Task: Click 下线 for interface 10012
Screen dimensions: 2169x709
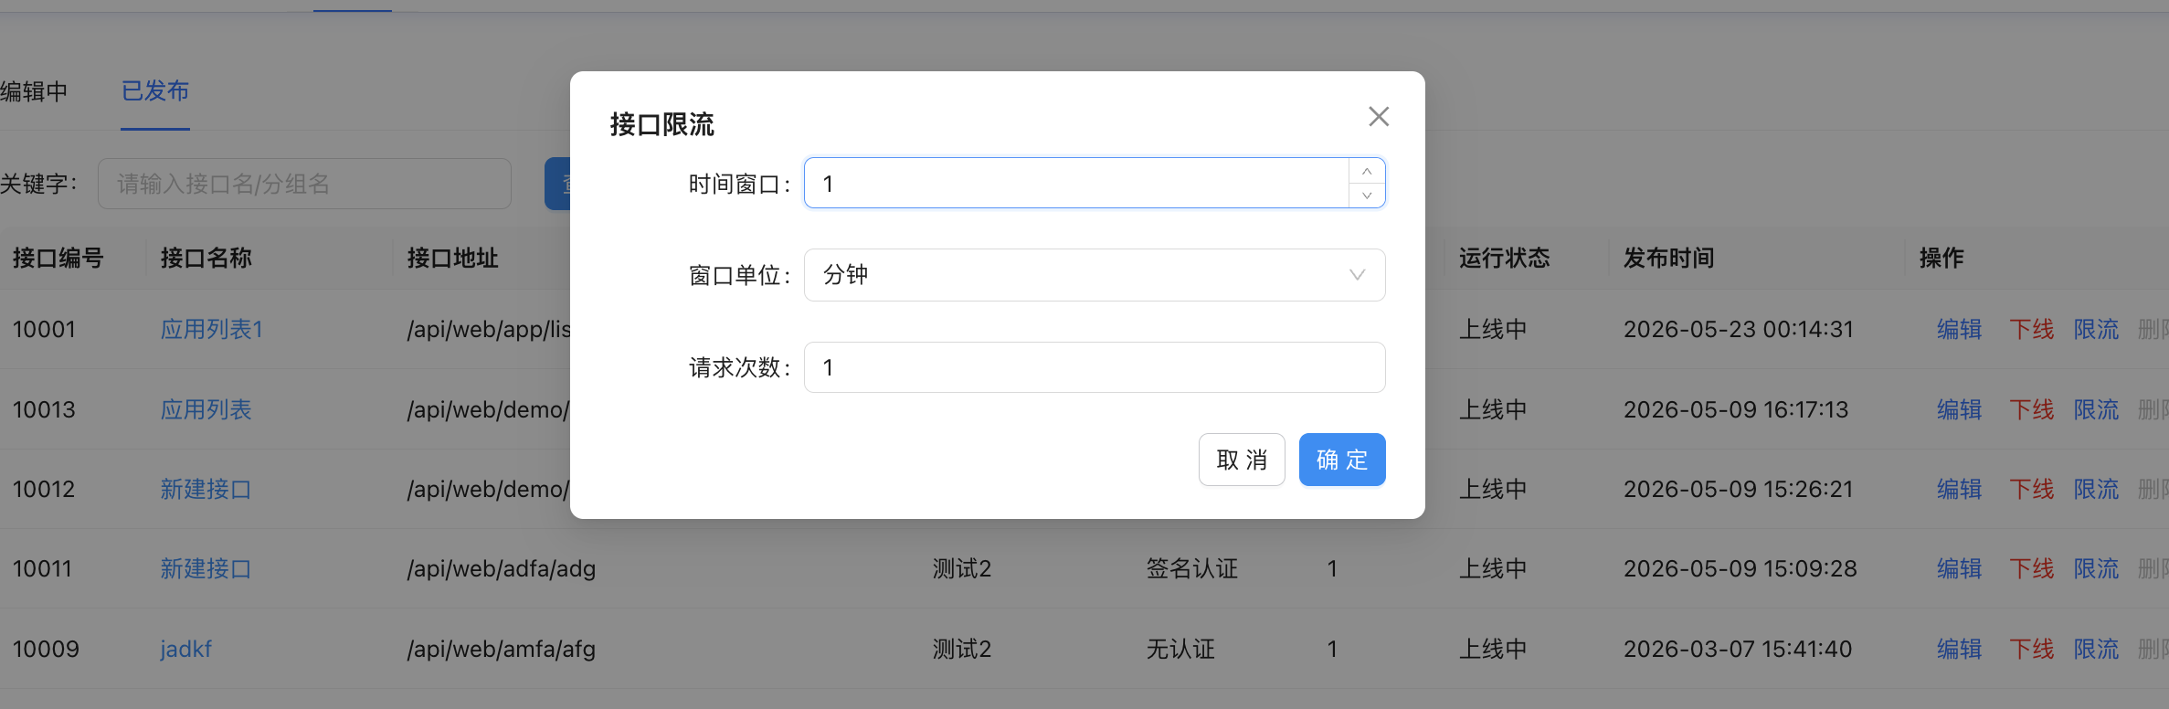Action: pyautogui.click(x=2032, y=489)
